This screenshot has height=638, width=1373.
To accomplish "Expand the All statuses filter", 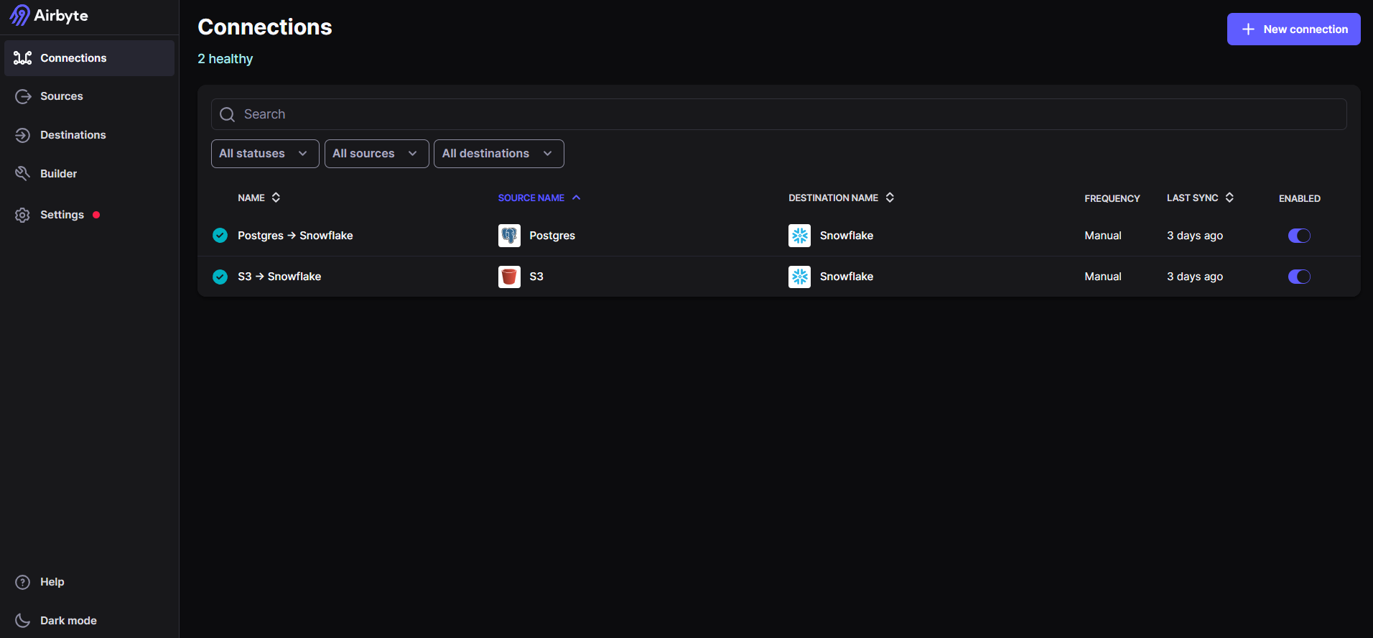I will coord(265,154).
